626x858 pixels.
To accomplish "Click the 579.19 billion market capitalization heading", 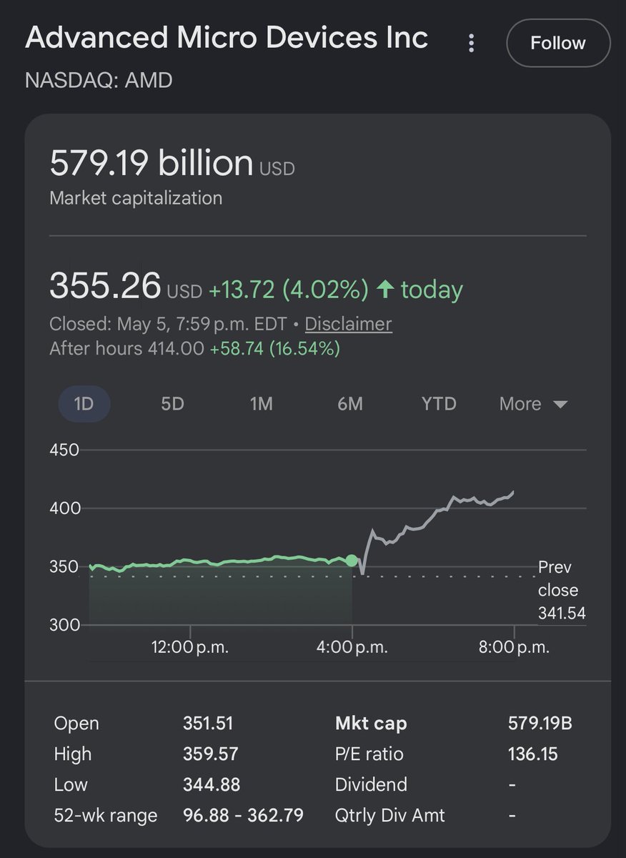I will click(x=151, y=163).
